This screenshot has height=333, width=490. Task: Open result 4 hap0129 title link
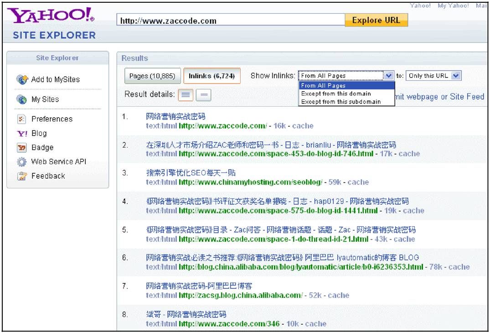[x=277, y=201]
